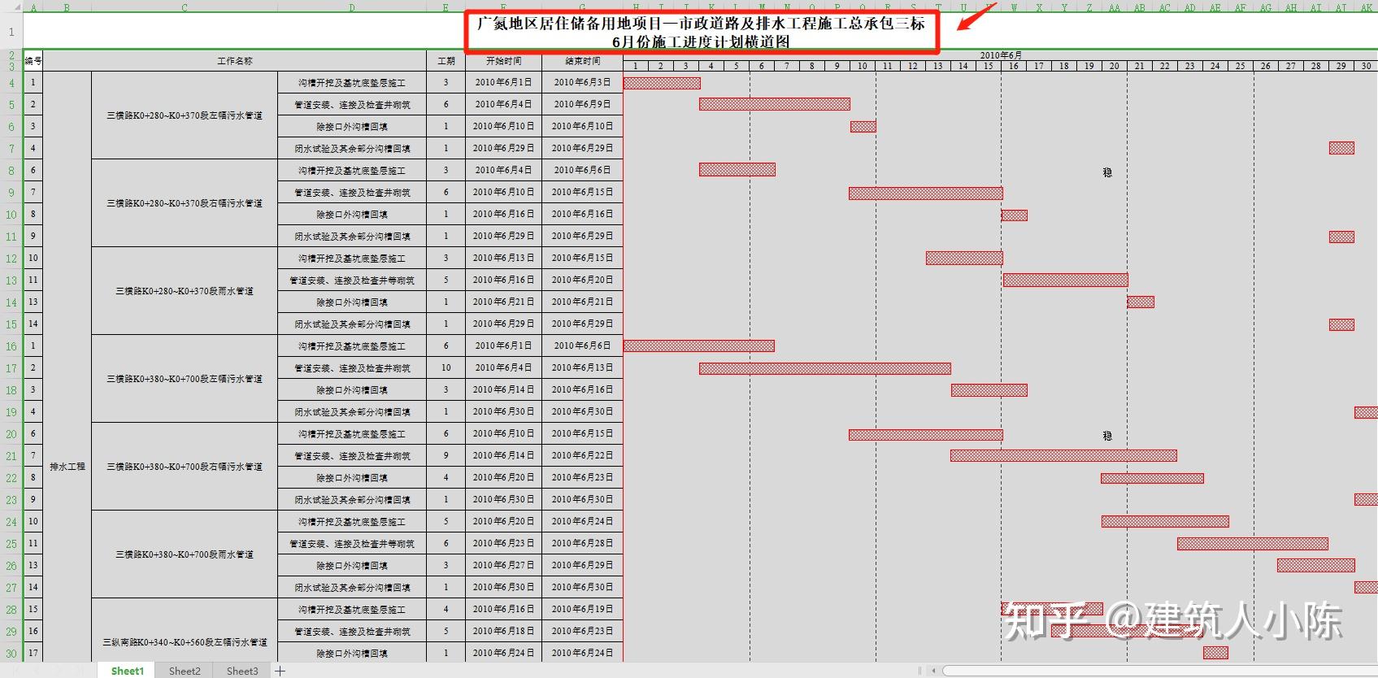Select the 工期 column header cell

446,61
